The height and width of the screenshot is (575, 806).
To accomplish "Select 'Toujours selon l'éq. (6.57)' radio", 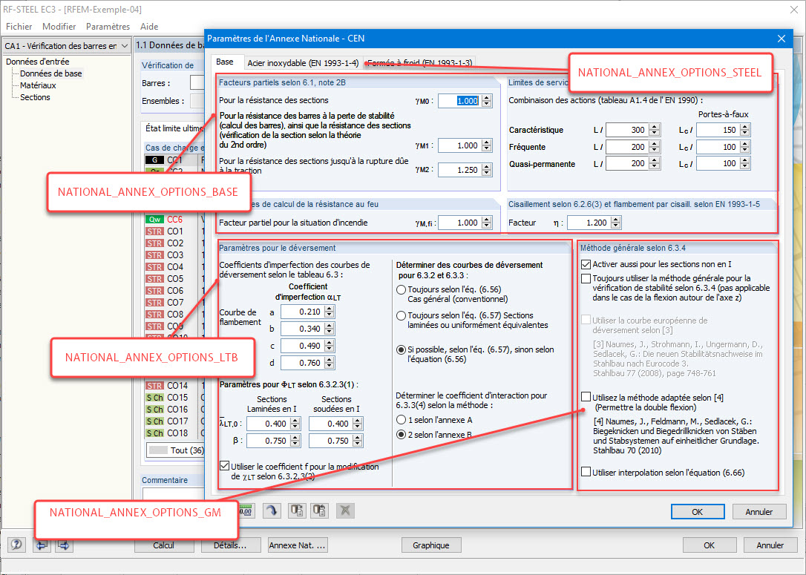I will pyautogui.click(x=401, y=315).
